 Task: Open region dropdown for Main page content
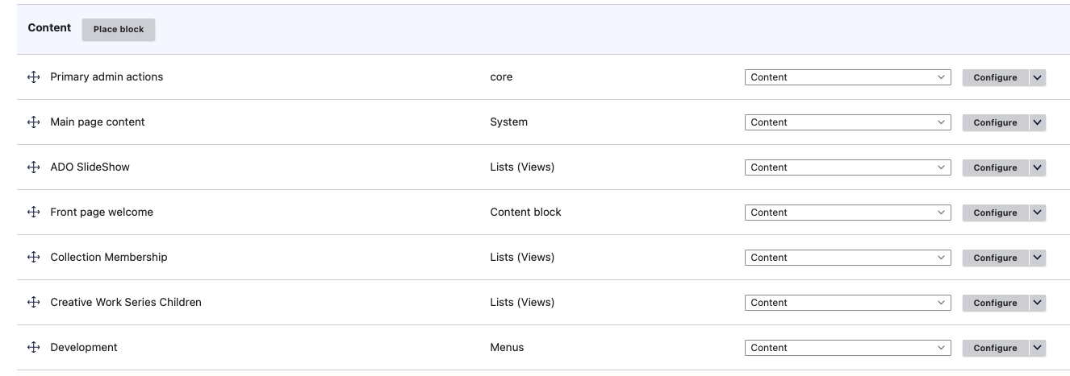coord(847,122)
